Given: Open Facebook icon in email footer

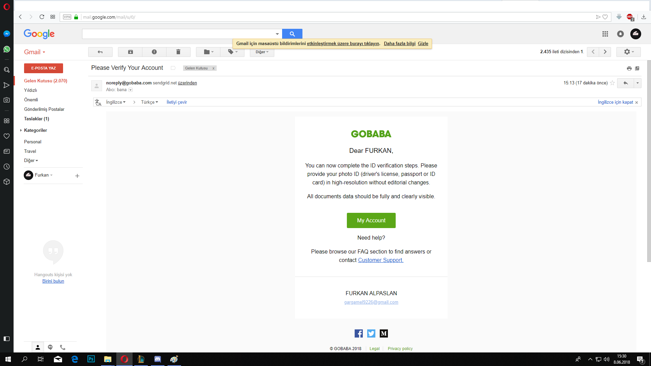Looking at the screenshot, I should point(358,333).
